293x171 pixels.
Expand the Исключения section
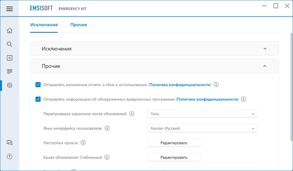pos(265,49)
